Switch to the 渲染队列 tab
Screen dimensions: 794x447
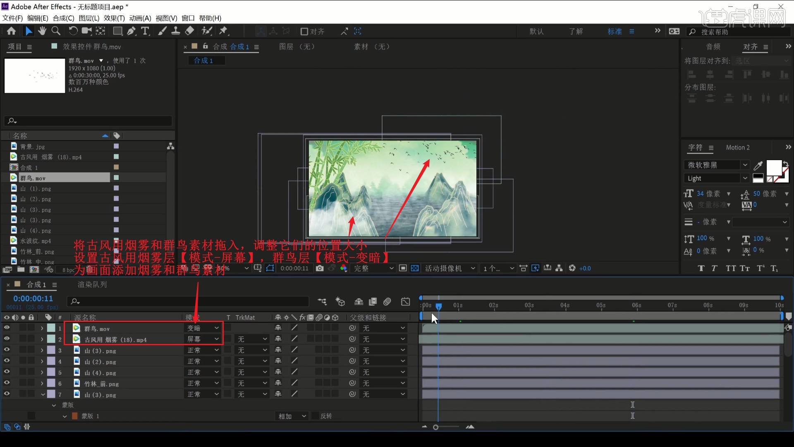(x=92, y=285)
